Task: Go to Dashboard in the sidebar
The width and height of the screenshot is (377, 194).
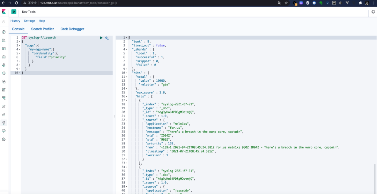Action: [x=4, y=48]
